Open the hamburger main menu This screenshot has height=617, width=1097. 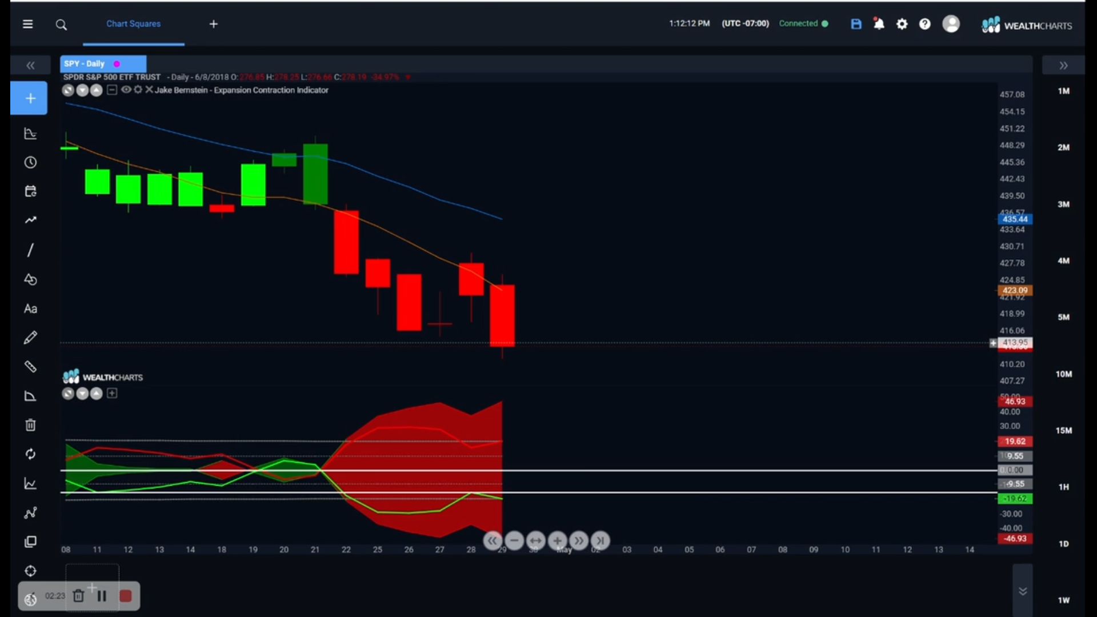click(x=27, y=24)
